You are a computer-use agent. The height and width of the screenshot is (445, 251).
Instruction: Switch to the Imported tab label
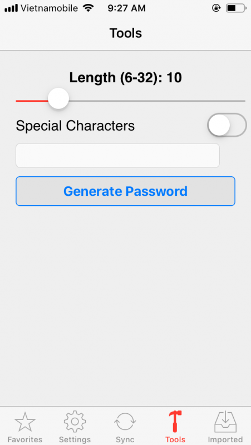[225, 439]
